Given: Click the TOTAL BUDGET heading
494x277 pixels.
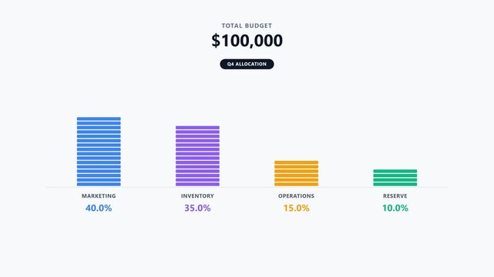Looking at the screenshot, I should 247,26.
